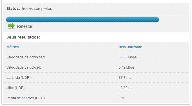Click the 13.89 ms jitter value
192x106 pixels.
click(x=126, y=88)
